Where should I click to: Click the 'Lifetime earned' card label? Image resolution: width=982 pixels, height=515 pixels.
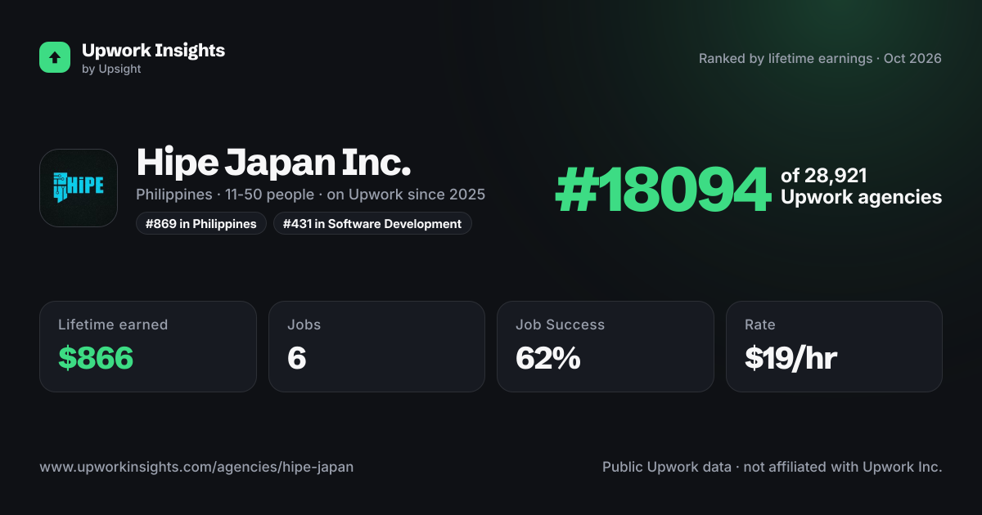pyautogui.click(x=113, y=325)
